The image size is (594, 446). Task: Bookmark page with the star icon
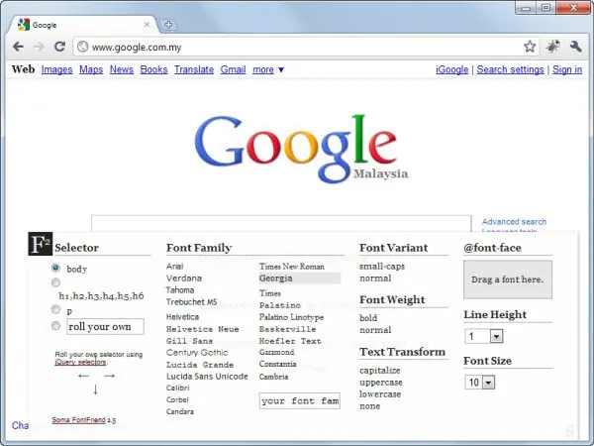(530, 47)
